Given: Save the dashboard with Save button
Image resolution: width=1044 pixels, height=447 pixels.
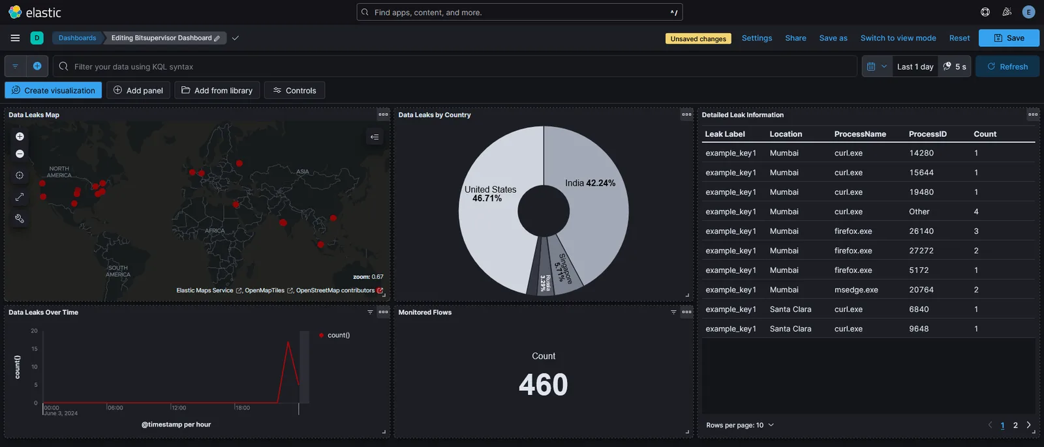Looking at the screenshot, I should click(x=1009, y=38).
